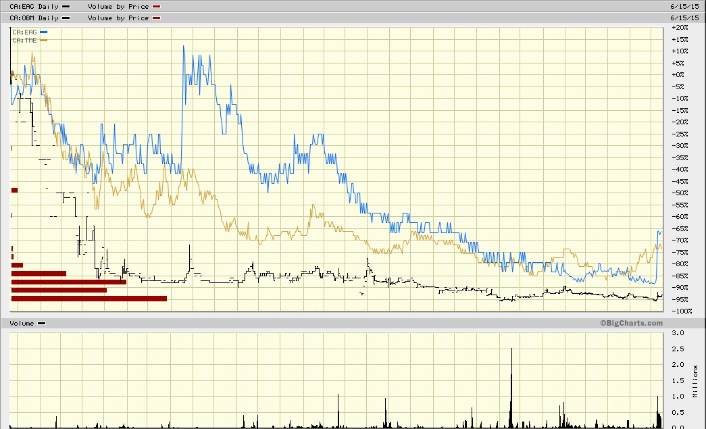Click the orange CA:TME legend line marker
706x429 pixels.
pos(44,41)
